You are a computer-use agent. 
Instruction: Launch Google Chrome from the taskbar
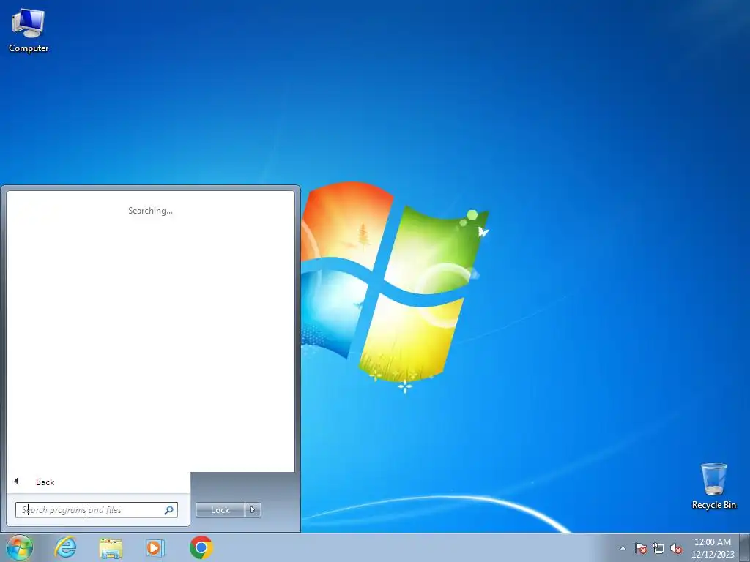201,547
